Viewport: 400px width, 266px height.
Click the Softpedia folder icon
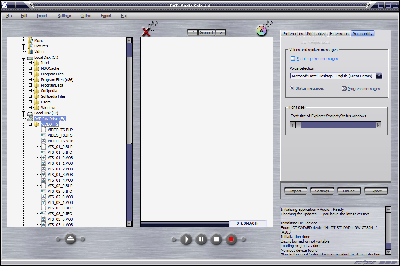37,91
